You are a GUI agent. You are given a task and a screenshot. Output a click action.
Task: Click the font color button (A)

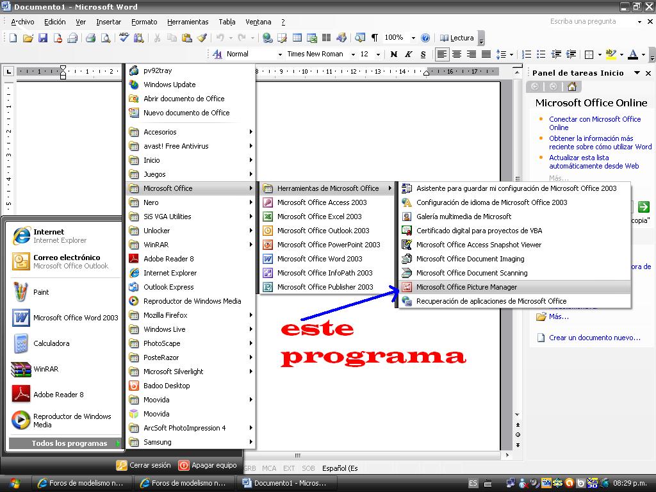point(634,54)
